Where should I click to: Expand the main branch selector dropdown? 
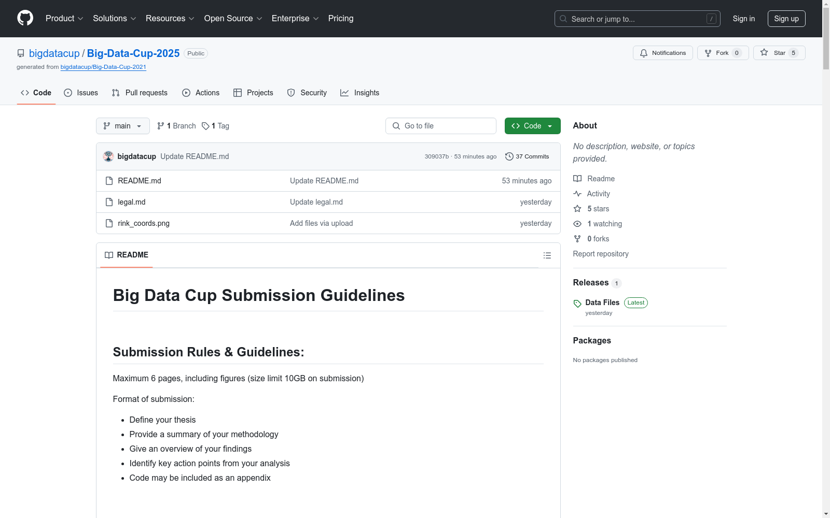[x=122, y=126]
